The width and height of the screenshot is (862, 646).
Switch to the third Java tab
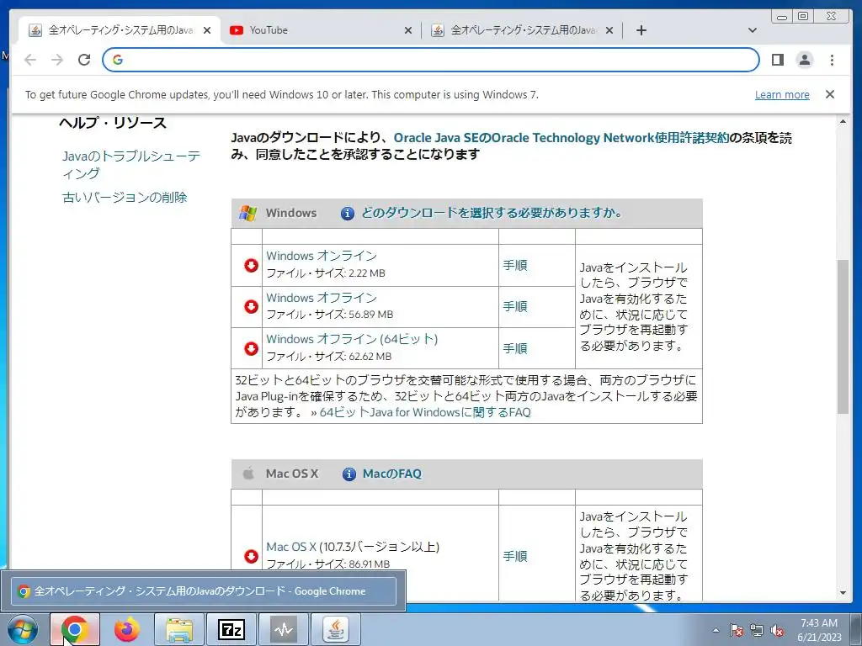point(522,30)
